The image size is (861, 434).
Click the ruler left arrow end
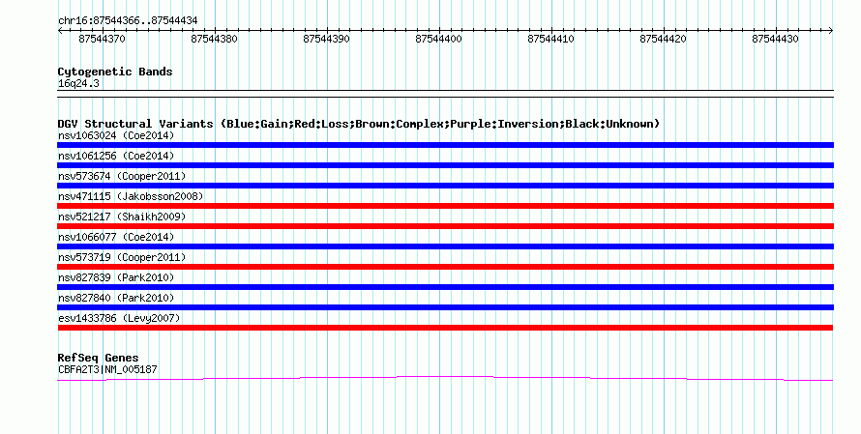(60, 31)
